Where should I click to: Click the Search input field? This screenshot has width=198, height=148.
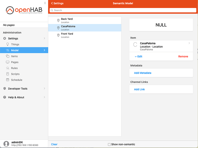point(123,10)
